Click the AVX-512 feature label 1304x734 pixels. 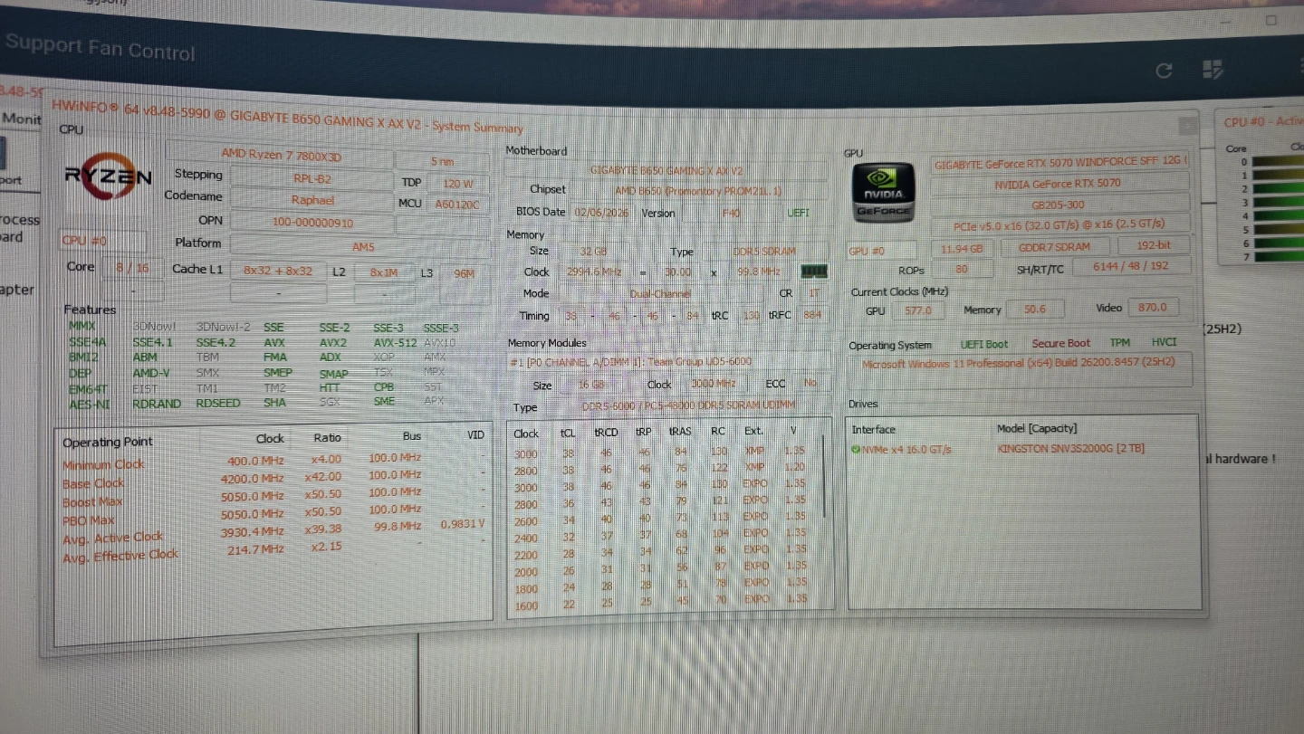pyautogui.click(x=396, y=343)
